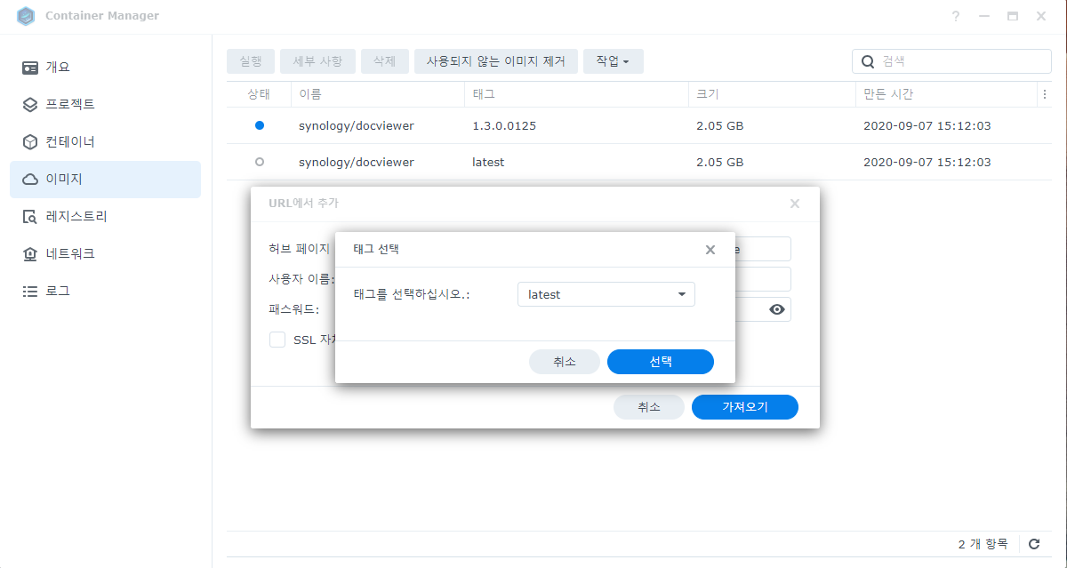Click 실행 toolbar button
This screenshot has width=1067, height=568.
(x=251, y=61)
